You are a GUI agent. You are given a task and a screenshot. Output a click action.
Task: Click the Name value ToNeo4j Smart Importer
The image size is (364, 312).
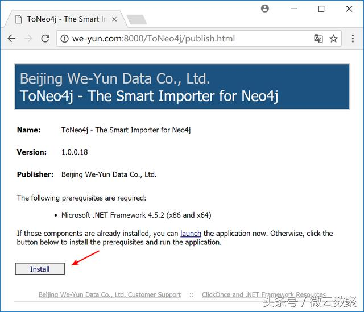click(x=126, y=130)
